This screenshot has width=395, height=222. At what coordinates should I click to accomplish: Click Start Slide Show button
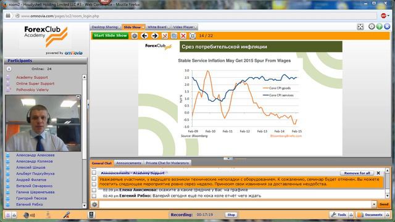click(110, 36)
